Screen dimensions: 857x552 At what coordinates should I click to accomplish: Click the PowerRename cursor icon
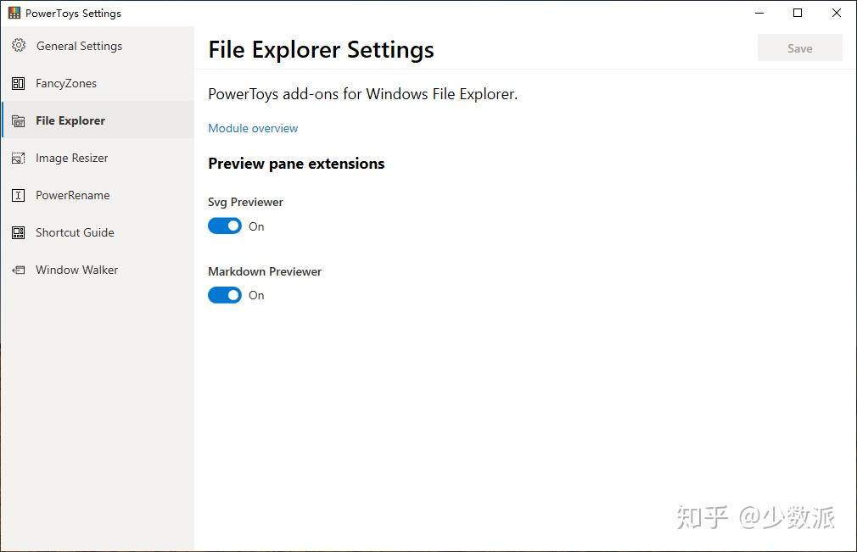pyautogui.click(x=19, y=196)
